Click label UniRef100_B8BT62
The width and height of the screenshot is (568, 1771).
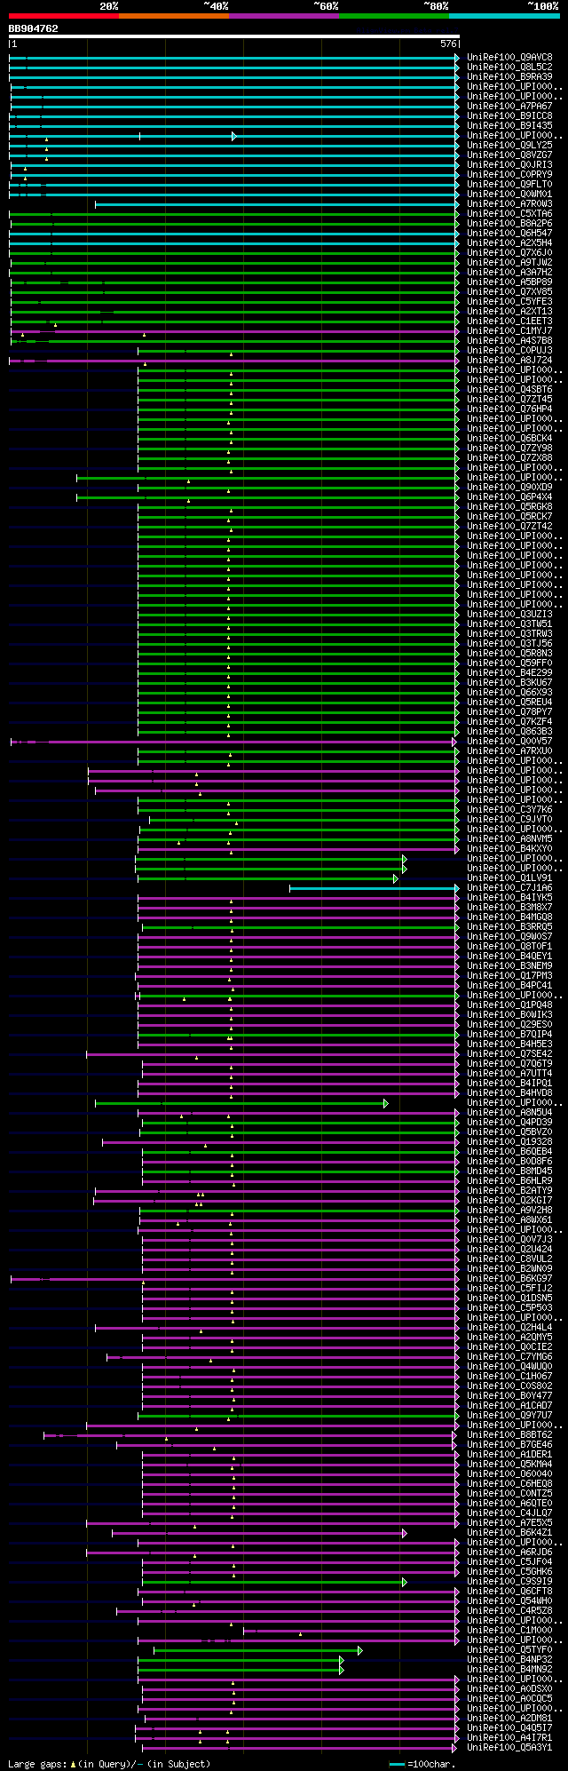[x=509, y=1434]
